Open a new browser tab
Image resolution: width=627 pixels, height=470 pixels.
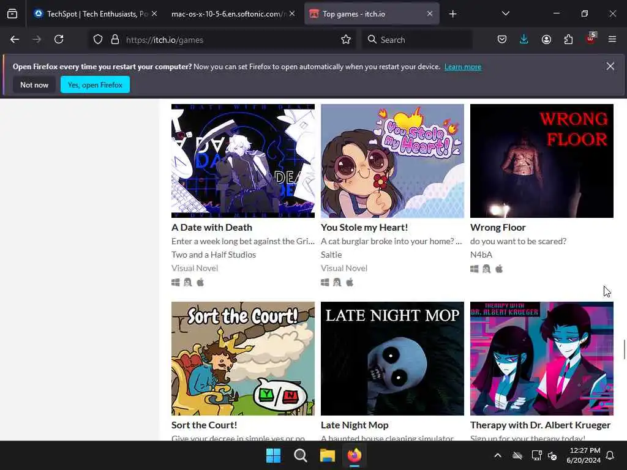tap(452, 14)
